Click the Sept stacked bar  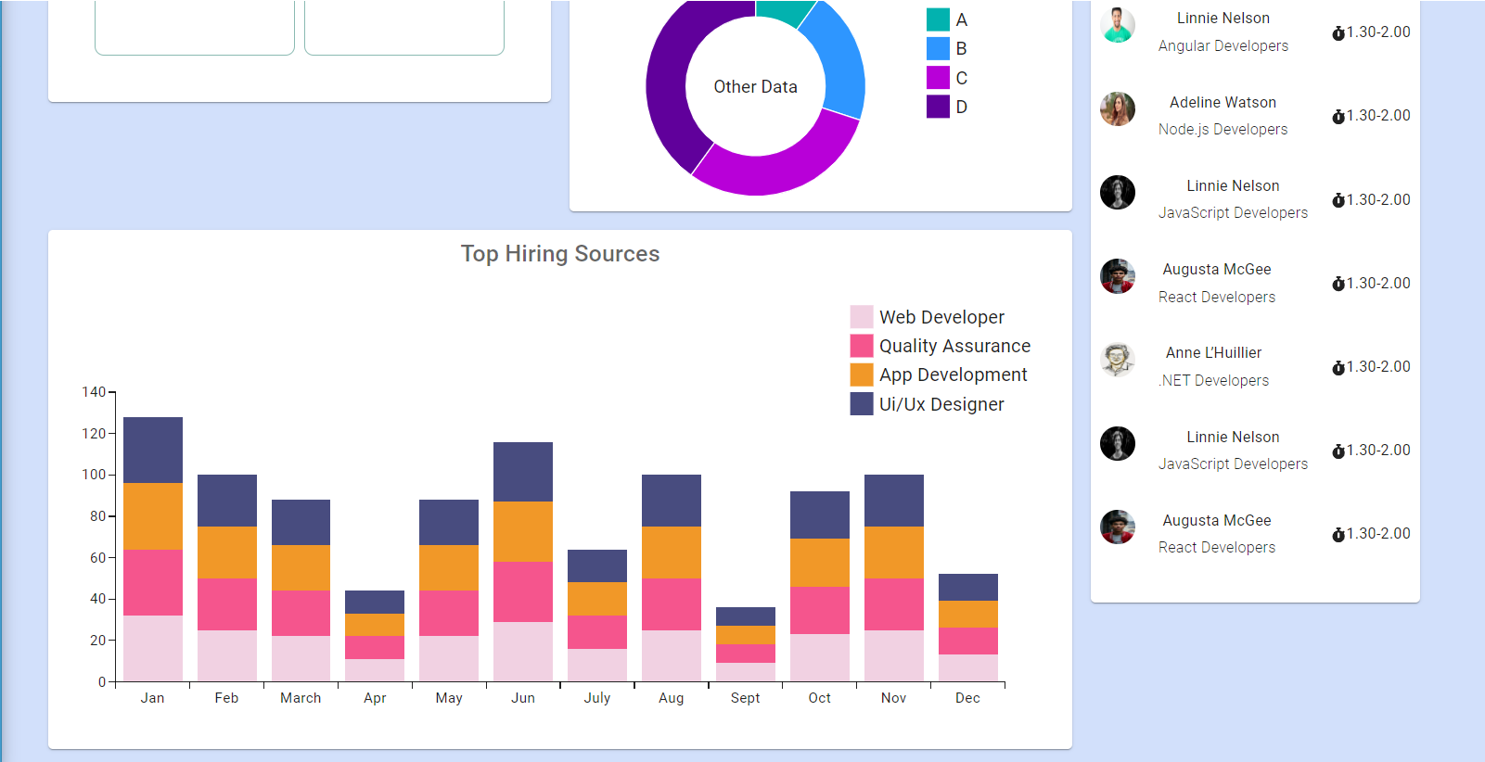(x=746, y=644)
